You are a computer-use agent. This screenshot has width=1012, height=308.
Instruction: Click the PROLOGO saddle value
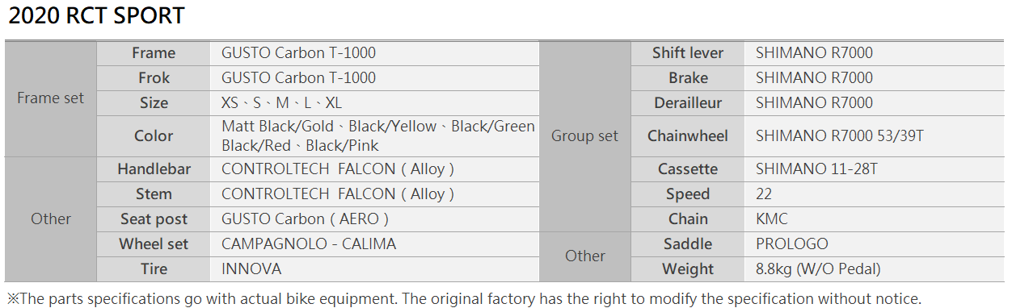coord(791,244)
